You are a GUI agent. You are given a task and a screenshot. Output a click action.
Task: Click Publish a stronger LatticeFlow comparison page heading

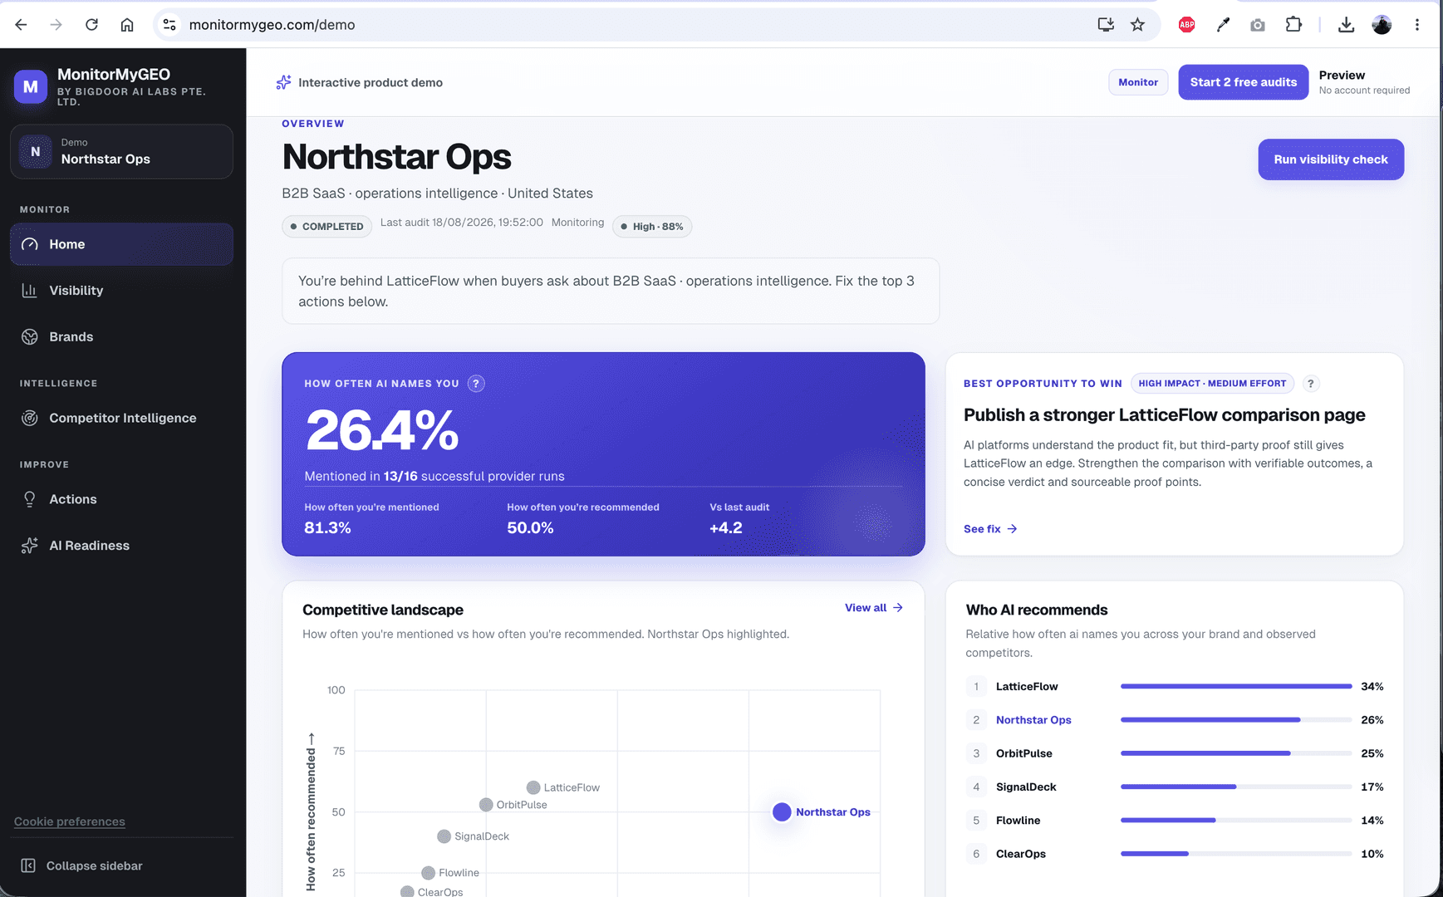tap(1164, 415)
